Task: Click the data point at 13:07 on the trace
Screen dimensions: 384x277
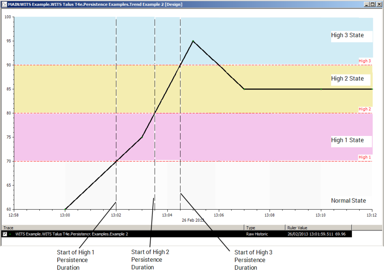Action: coord(244,89)
